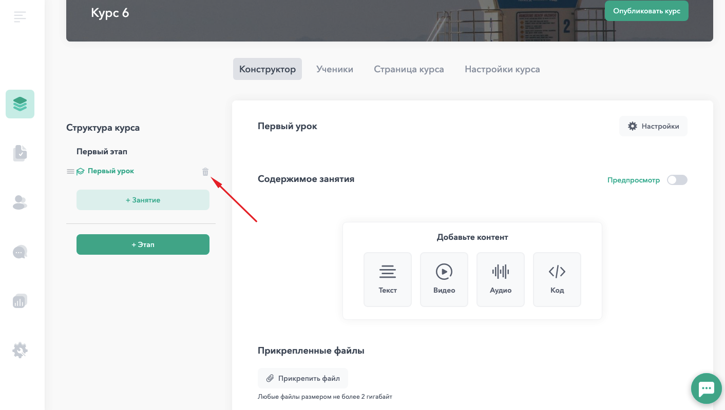Viewport: 725px width, 410px height.
Task: Open the Настройки курса tab
Action: [502, 69]
